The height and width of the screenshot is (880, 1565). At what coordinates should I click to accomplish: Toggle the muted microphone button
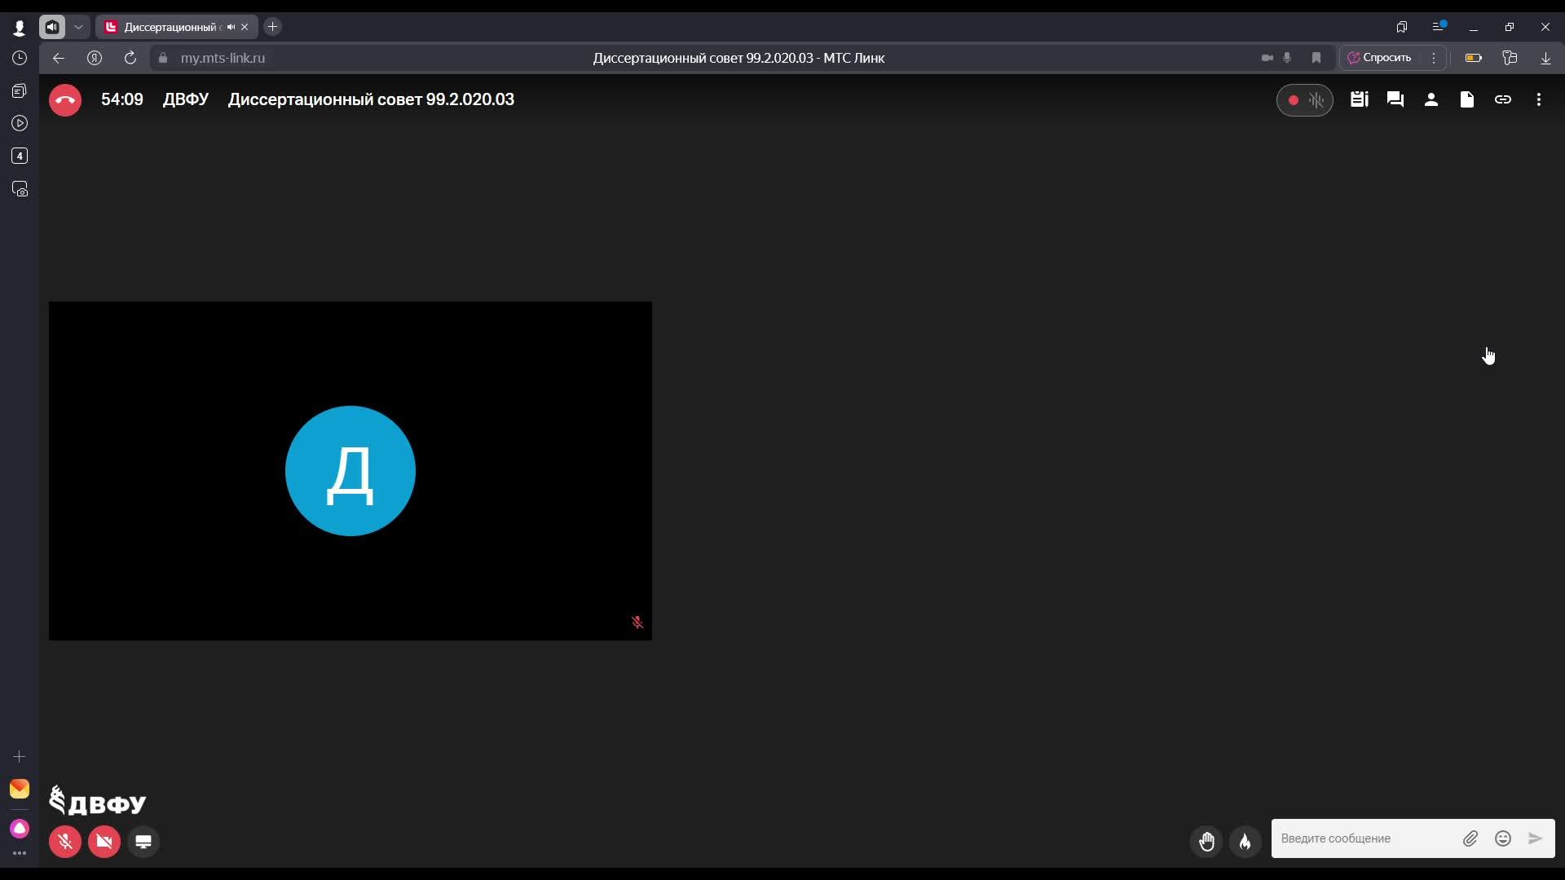coord(65,842)
